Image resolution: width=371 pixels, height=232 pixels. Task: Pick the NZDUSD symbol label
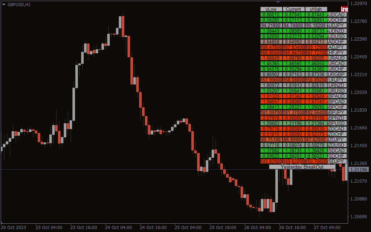(x=337, y=145)
